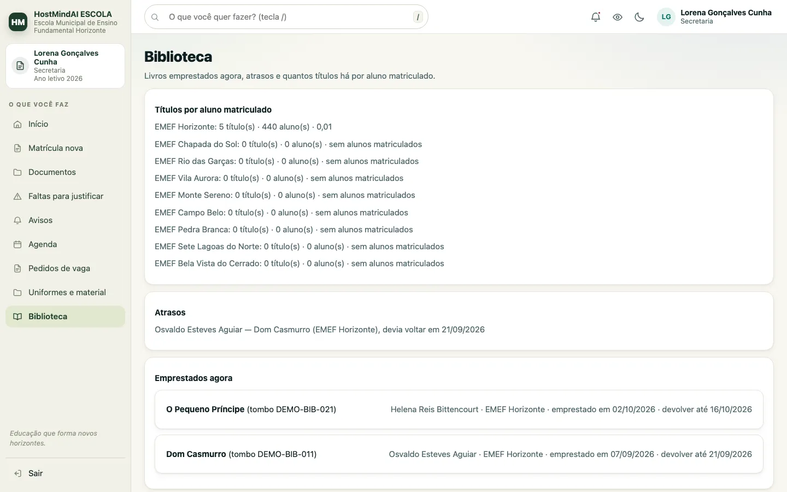Click the Agenda calendar icon
Screen dimensions: 787x492
pos(17,244)
